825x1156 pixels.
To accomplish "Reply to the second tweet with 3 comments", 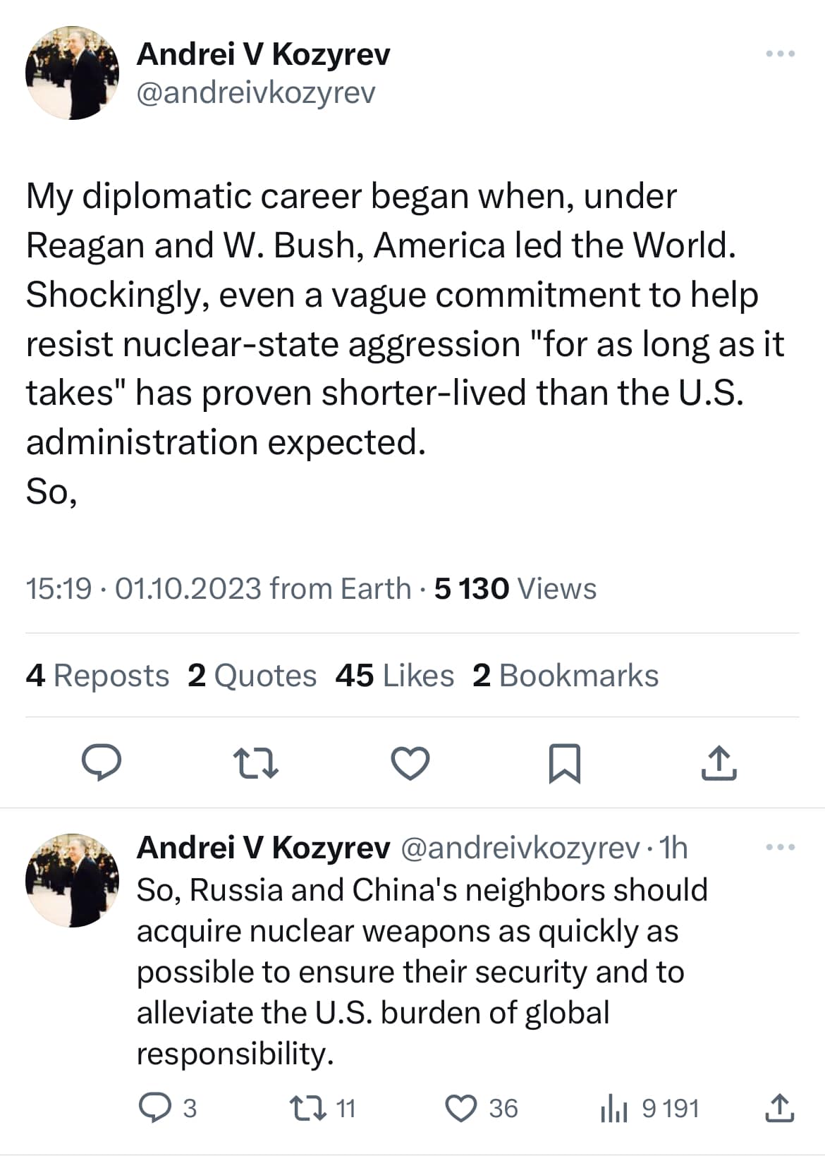I will [x=152, y=1107].
